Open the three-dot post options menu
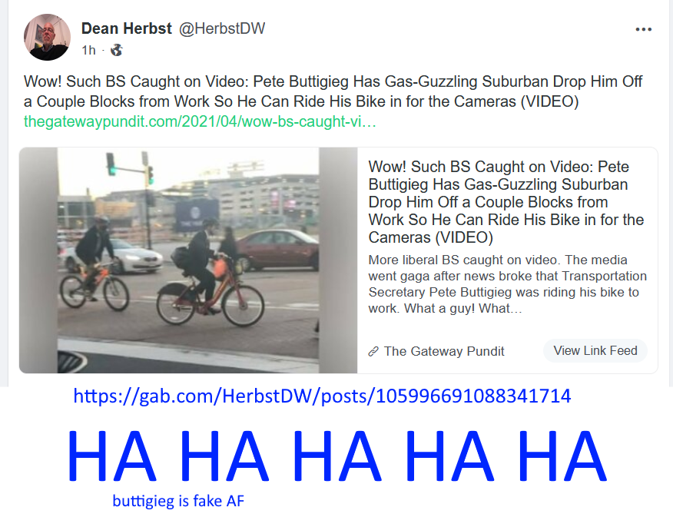Image resolution: width=673 pixels, height=527 pixels. tap(643, 29)
